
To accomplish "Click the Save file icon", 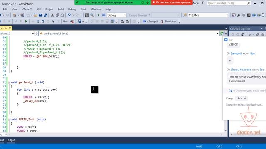I will coord(40,15).
